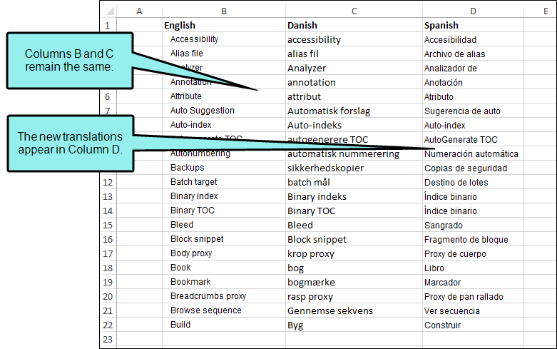Click the select-all corner triangle
Screen dimensions: 557x349
(108, 11)
